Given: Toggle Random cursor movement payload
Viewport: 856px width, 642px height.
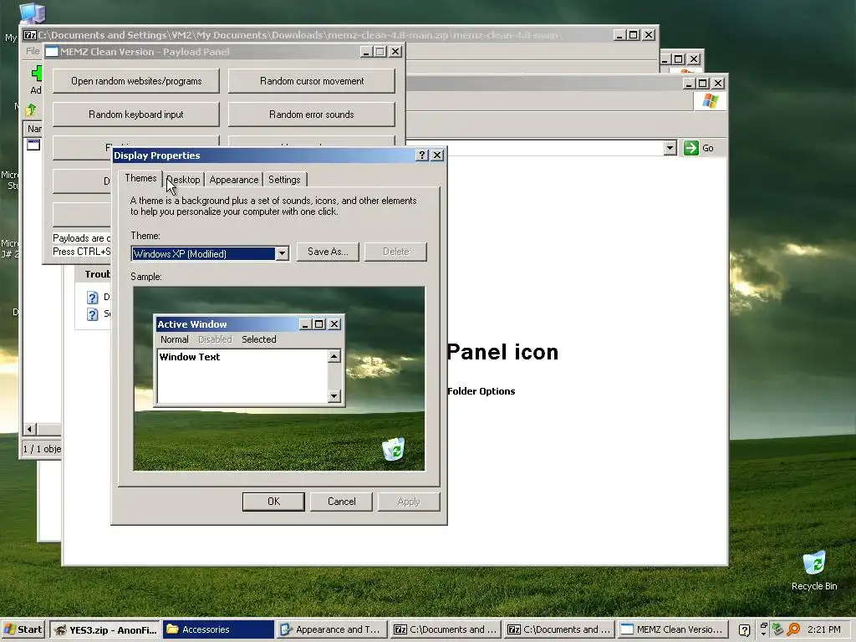Looking at the screenshot, I should (x=312, y=81).
